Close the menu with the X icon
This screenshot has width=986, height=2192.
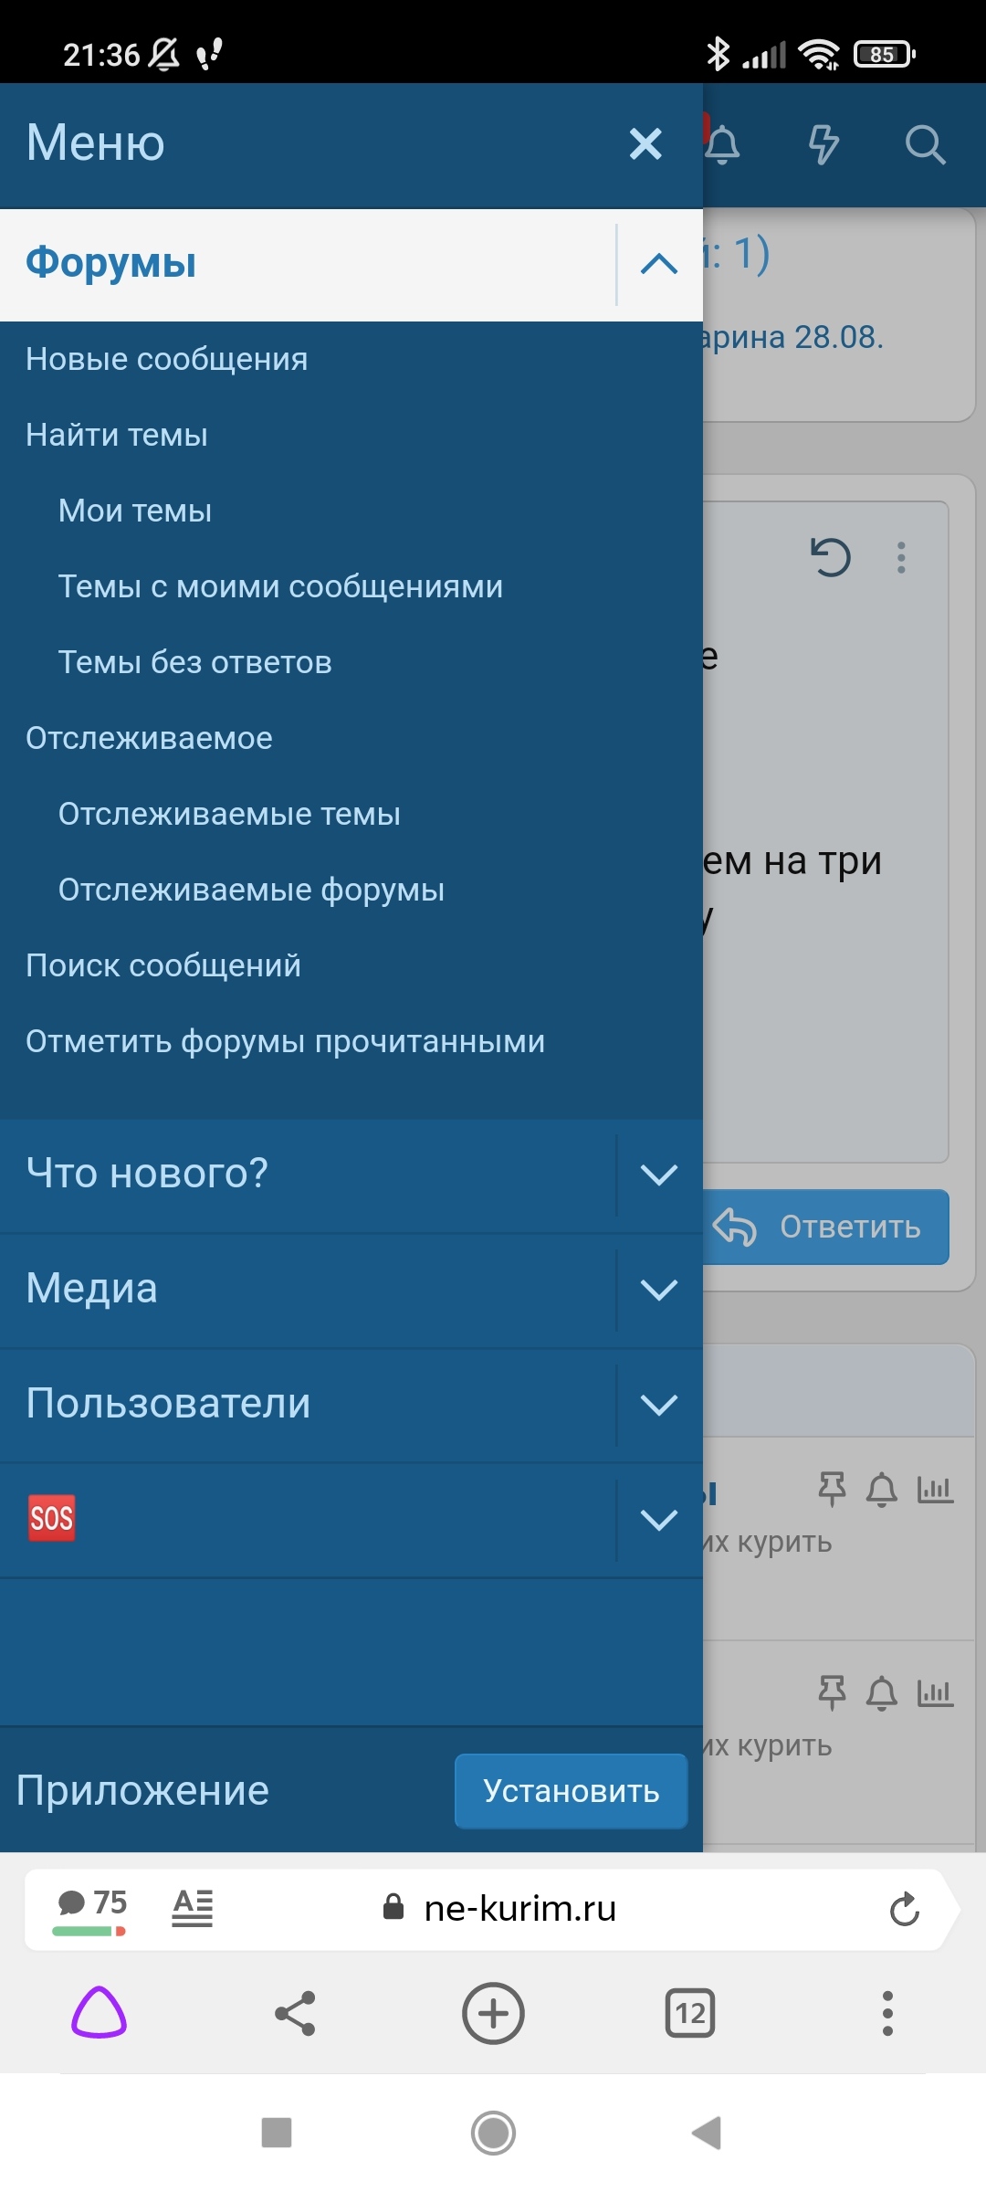coord(645,143)
